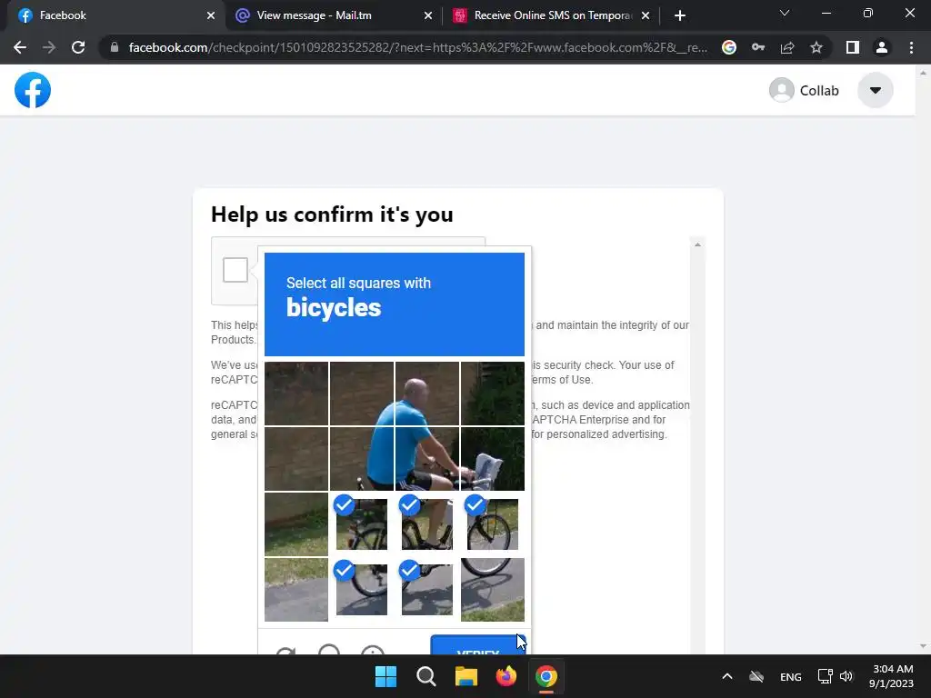Deselect the front wheel tile, third row

[x=492, y=524]
